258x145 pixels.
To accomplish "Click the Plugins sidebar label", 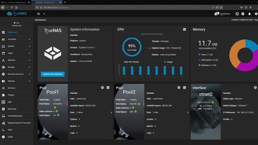I will 11,95.
